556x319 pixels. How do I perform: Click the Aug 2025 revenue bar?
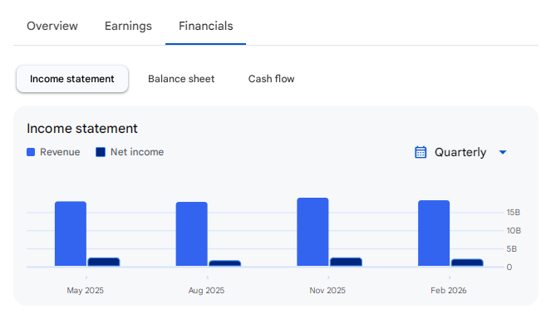[192, 234]
